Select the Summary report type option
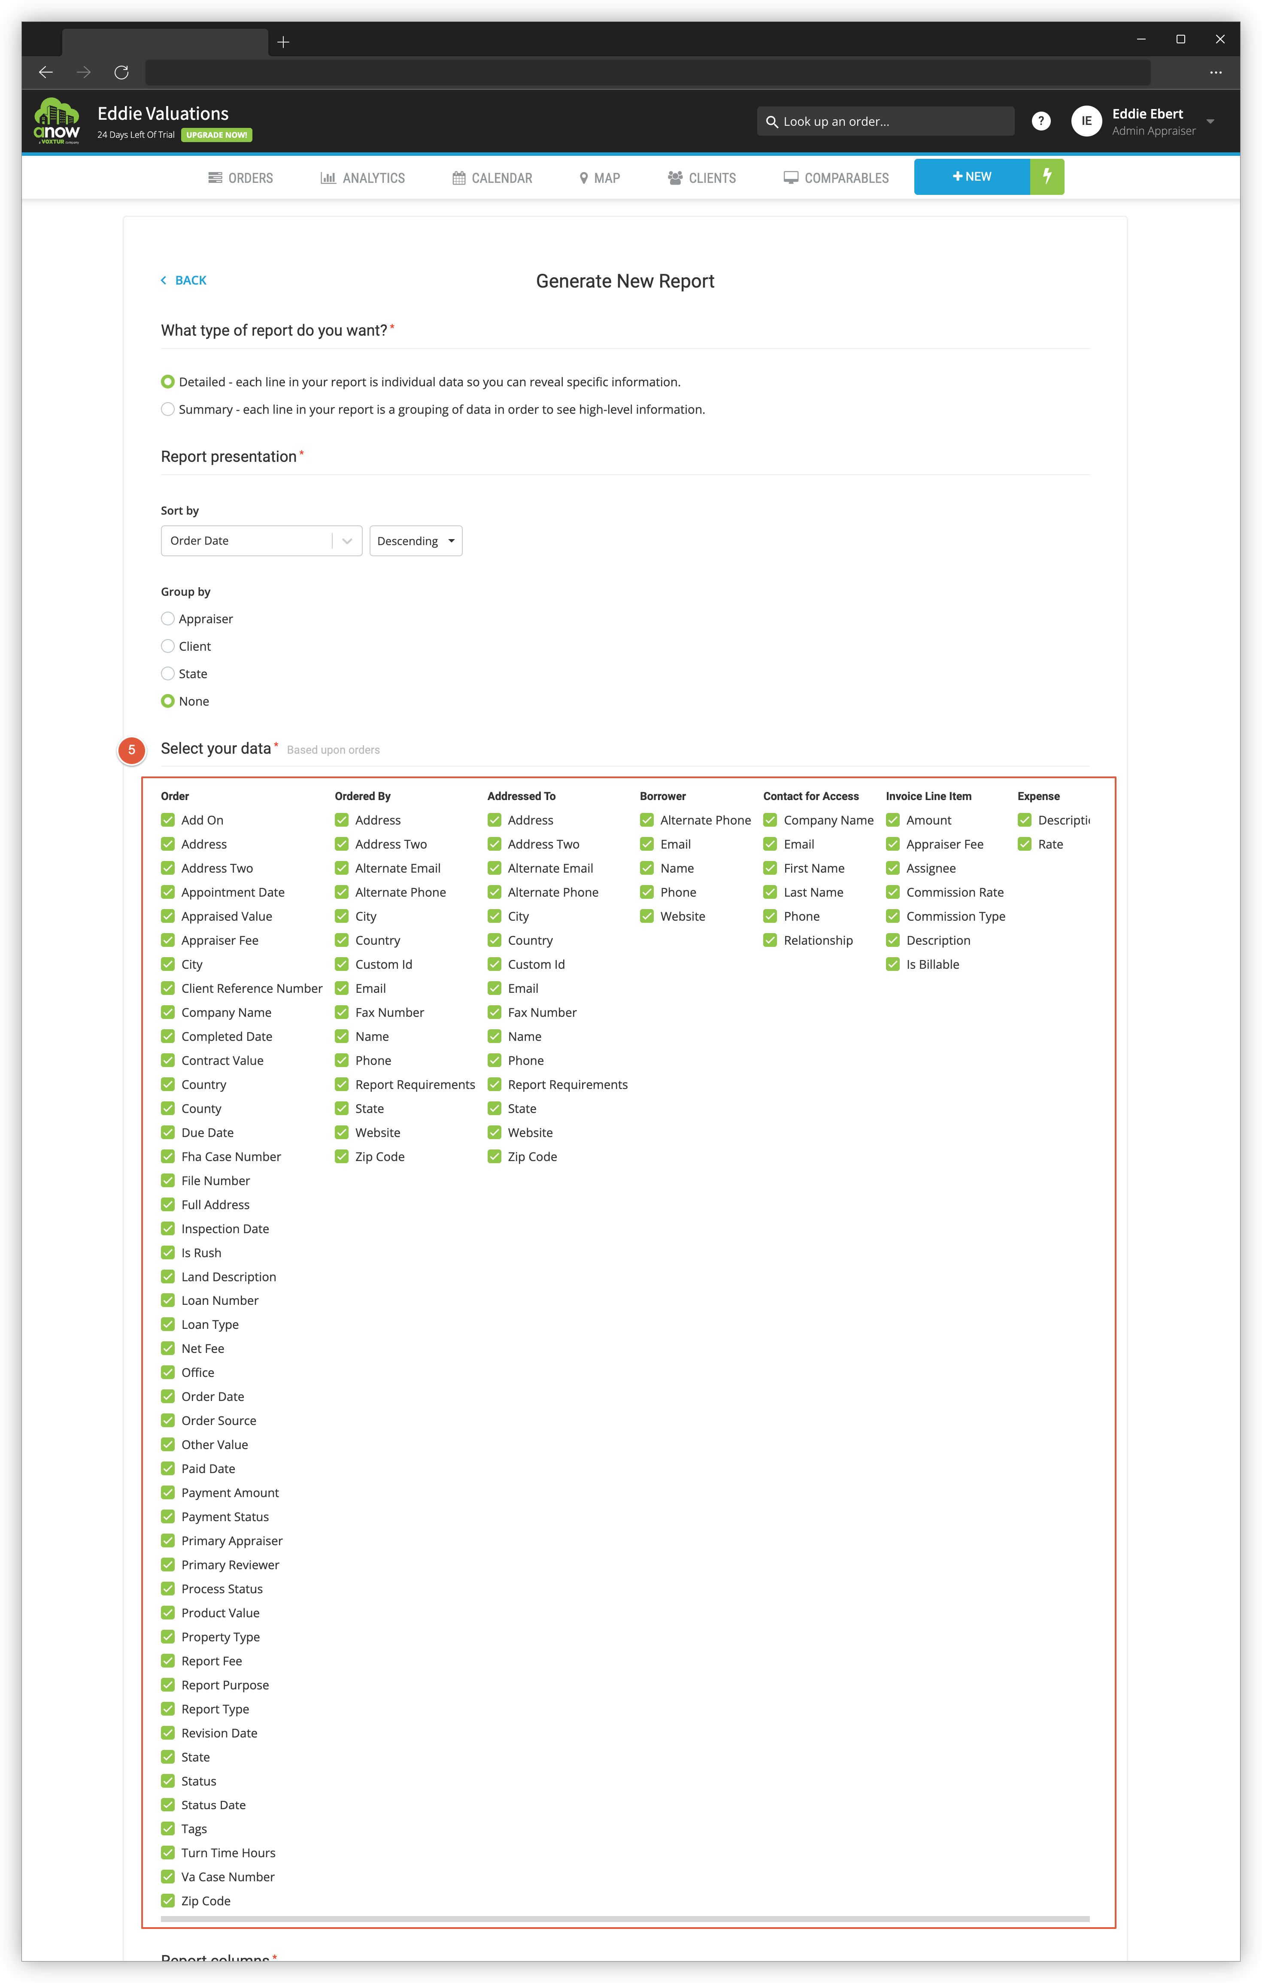 click(x=168, y=409)
